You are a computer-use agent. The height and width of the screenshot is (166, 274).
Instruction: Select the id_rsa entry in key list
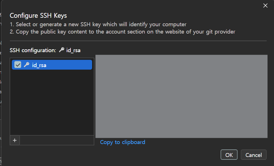(x=52, y=65)
